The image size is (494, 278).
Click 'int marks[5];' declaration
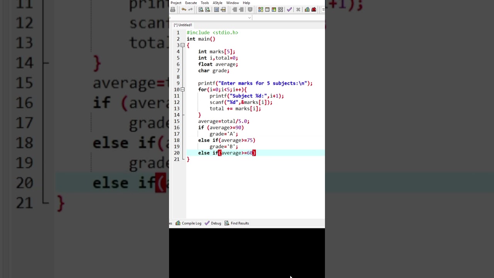[x=217, y=52]
